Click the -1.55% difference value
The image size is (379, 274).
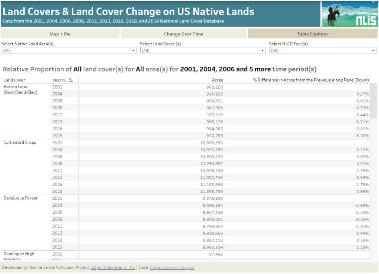pyautogui.click(x=362, y=212)
